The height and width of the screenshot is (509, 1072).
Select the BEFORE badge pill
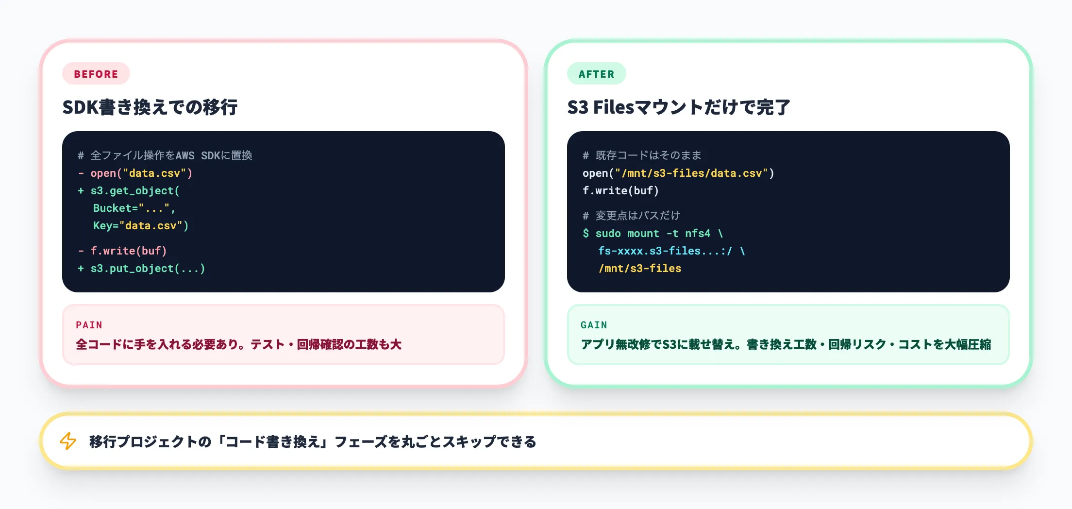[96, 74]
